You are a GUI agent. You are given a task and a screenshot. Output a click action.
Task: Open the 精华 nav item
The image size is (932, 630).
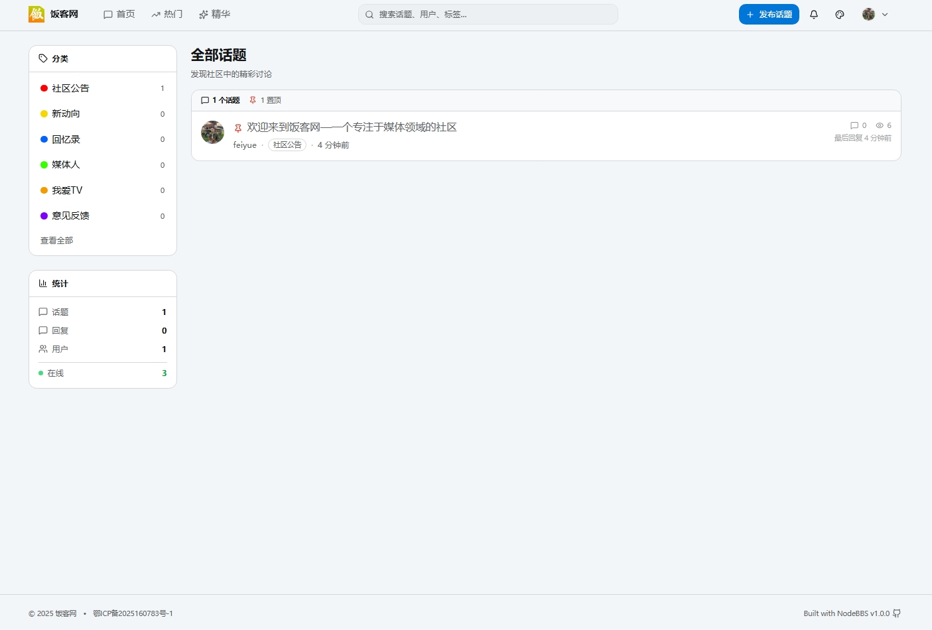click(x=215, y=15)
